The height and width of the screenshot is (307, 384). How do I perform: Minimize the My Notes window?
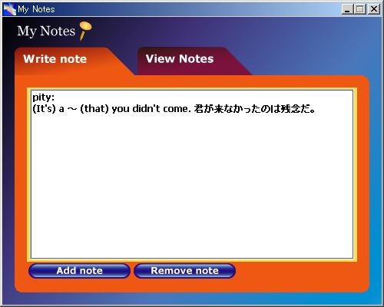pyautogui.click(x=347, y=9)
